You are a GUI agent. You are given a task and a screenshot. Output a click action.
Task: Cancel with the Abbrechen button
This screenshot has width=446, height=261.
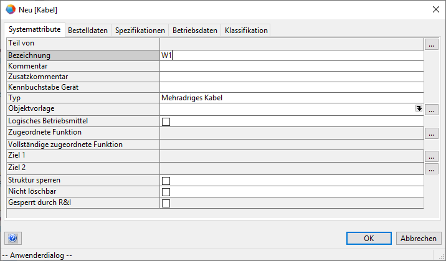[418, 238]
